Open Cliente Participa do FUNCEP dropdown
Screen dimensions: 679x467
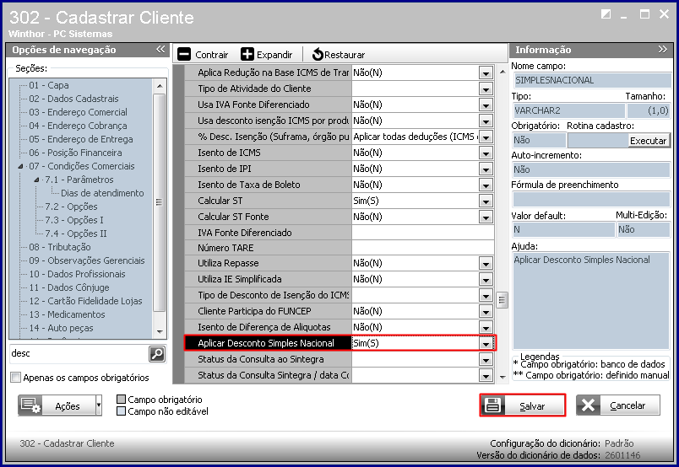[x=486, y=311]
